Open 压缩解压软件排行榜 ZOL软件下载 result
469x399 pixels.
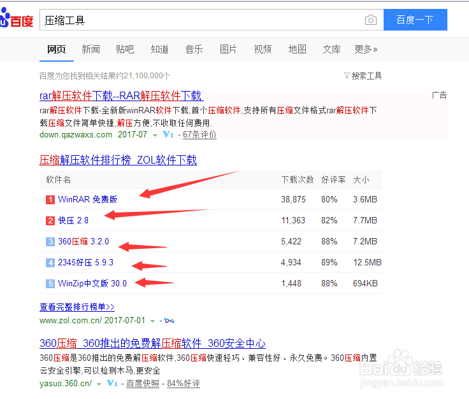(118, 160)
